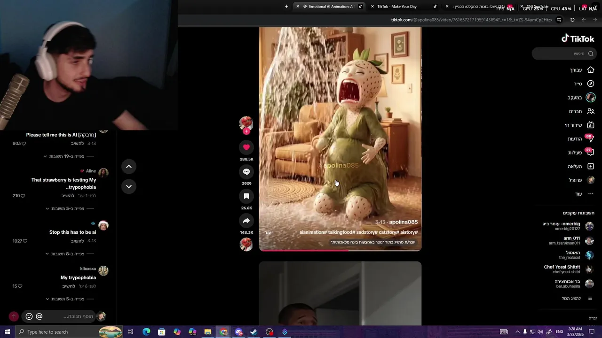Open File Explorer from the taskbar
This screenshot has height=338, width=602.
[207, 332]
